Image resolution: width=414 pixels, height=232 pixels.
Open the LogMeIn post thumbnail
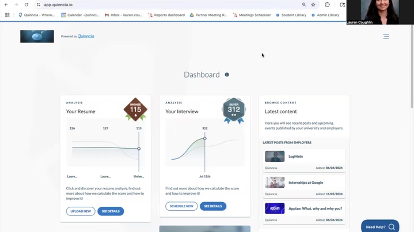275,156
